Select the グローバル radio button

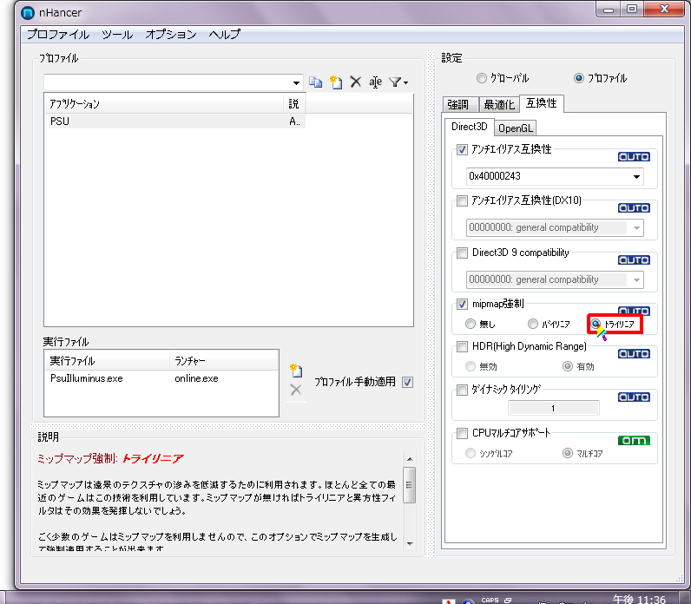point(482,78)
